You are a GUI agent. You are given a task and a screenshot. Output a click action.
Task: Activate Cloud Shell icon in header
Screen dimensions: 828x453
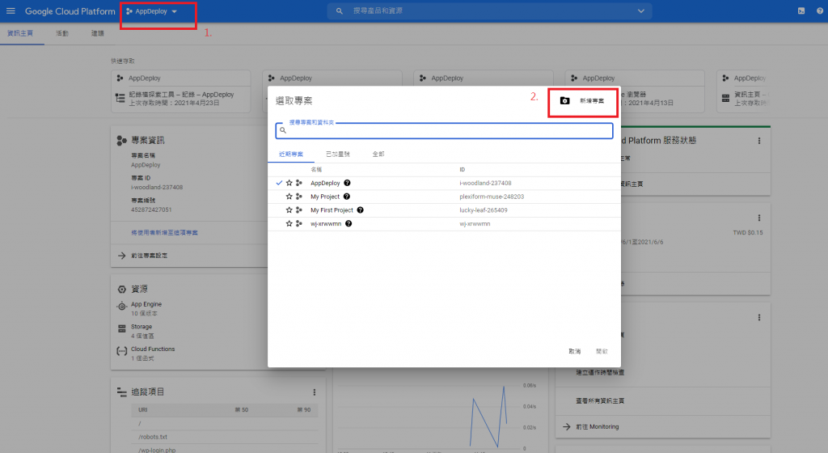point(801,11)
